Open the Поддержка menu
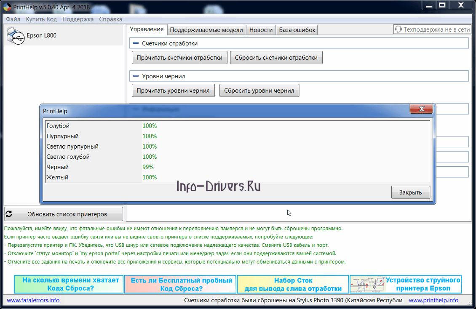Viewport: 476px width, 309px height. (x=78, y=19)
